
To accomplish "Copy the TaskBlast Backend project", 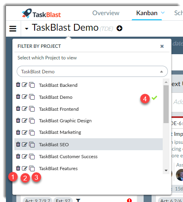I will click(32, 85).
